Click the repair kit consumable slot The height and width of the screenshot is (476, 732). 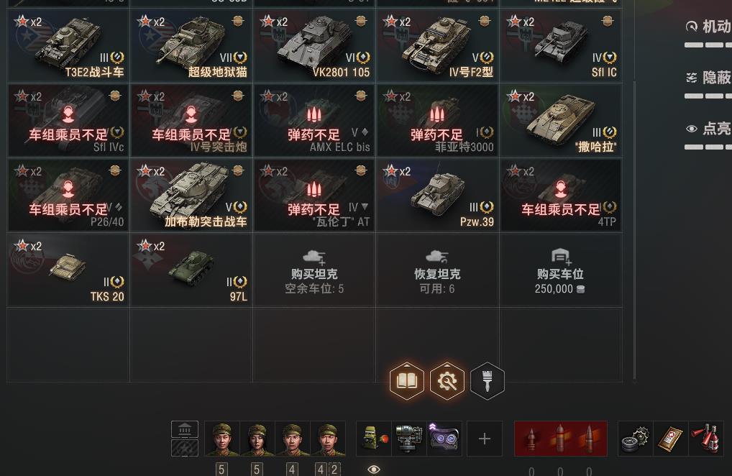pyautogui.click(x=635, y=439)
